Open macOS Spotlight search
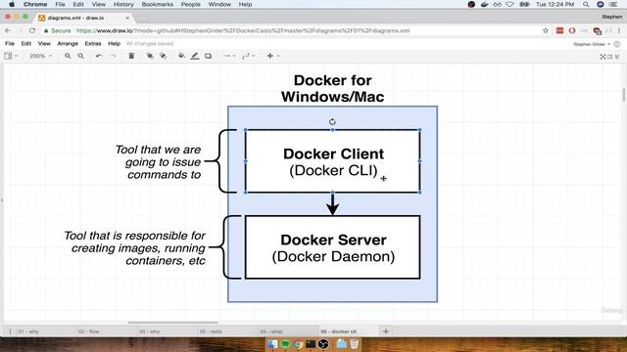This screenshot has height=352, width=627. (x=586, y=4)
